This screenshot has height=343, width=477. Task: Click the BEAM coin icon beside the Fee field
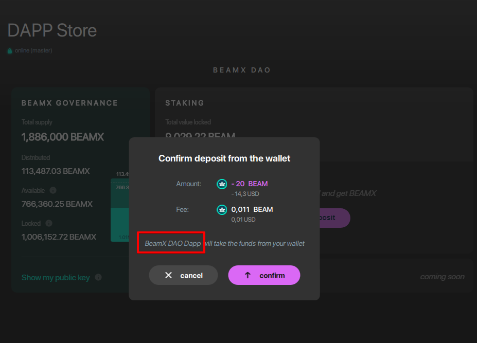[221, 209]
